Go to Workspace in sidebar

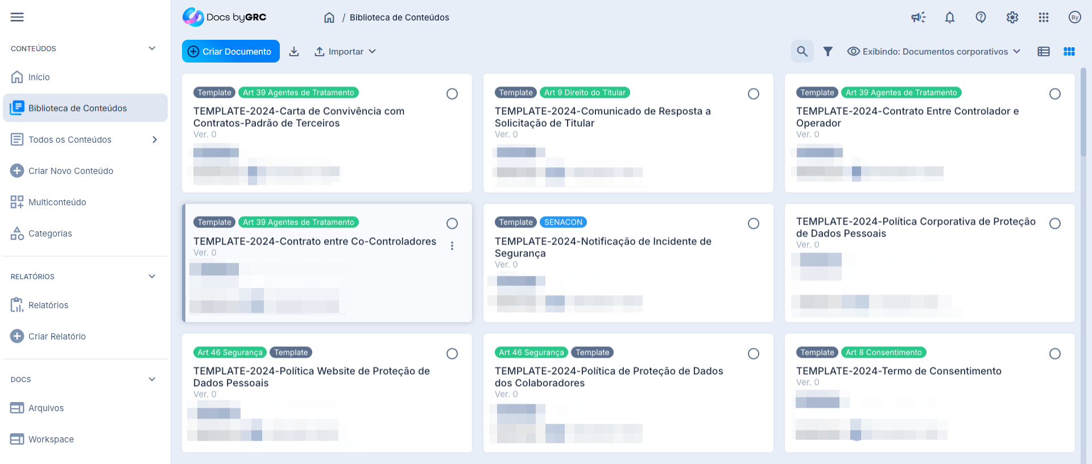51,440
